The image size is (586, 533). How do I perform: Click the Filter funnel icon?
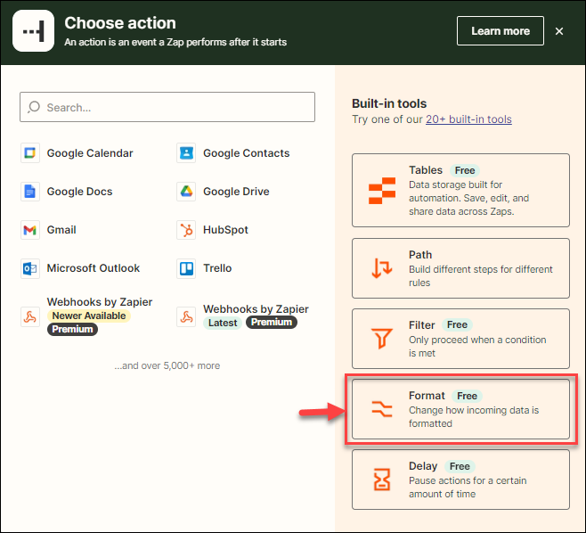(382, 338)
